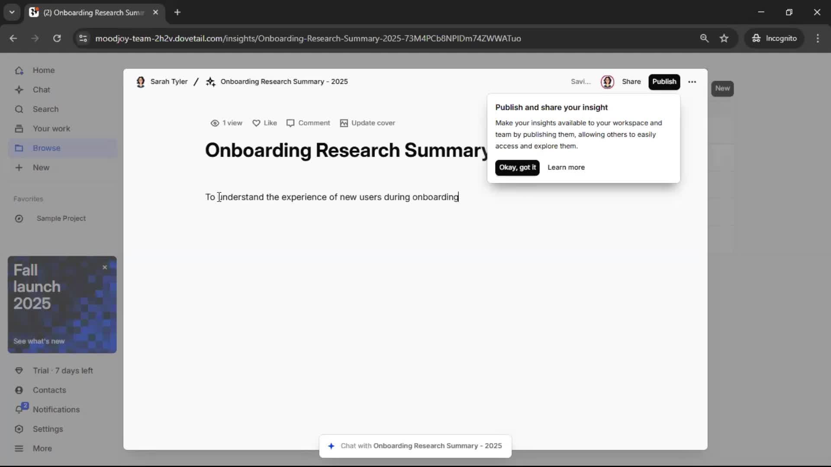Open Chat from the sidebar
This screenshot has height=467, width=831.
(x=42, y=90)
